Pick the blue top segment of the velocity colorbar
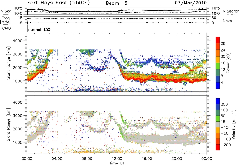239x165 pixels. click(218, 101)
